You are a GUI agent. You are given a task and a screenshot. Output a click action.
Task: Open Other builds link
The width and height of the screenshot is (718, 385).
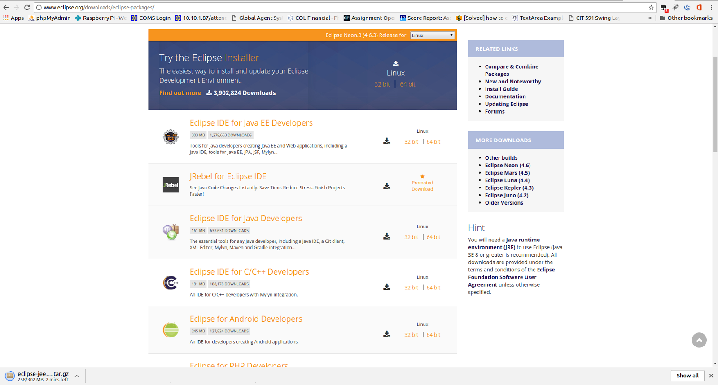(x=501, y=158)
